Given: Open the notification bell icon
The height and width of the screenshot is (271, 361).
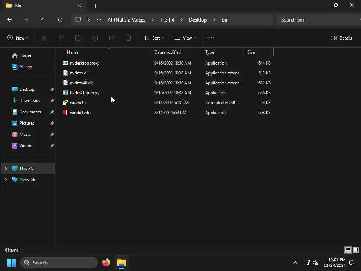Looking at the screenshot, I should click(x=351, y=263).
